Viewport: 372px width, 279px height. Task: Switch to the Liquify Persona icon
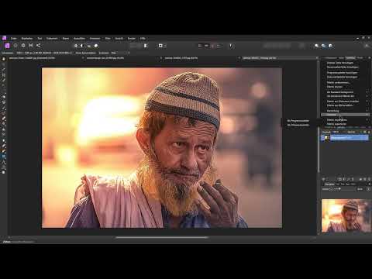coord(15,46)
